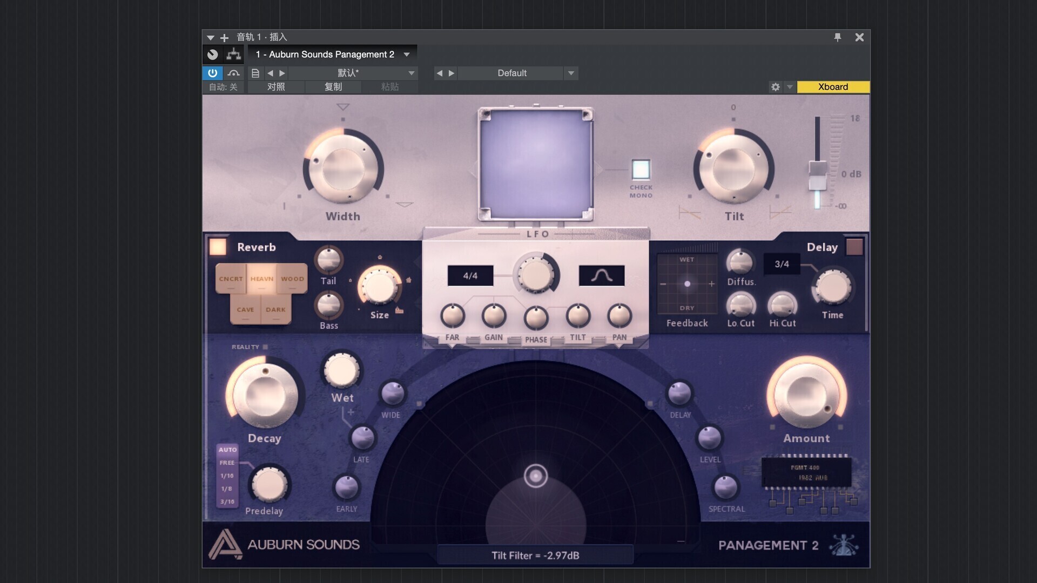This screenshot has height=583, width=1037.
Task: Go to previous 默认 preset arrow
Action: click(270, 73)
